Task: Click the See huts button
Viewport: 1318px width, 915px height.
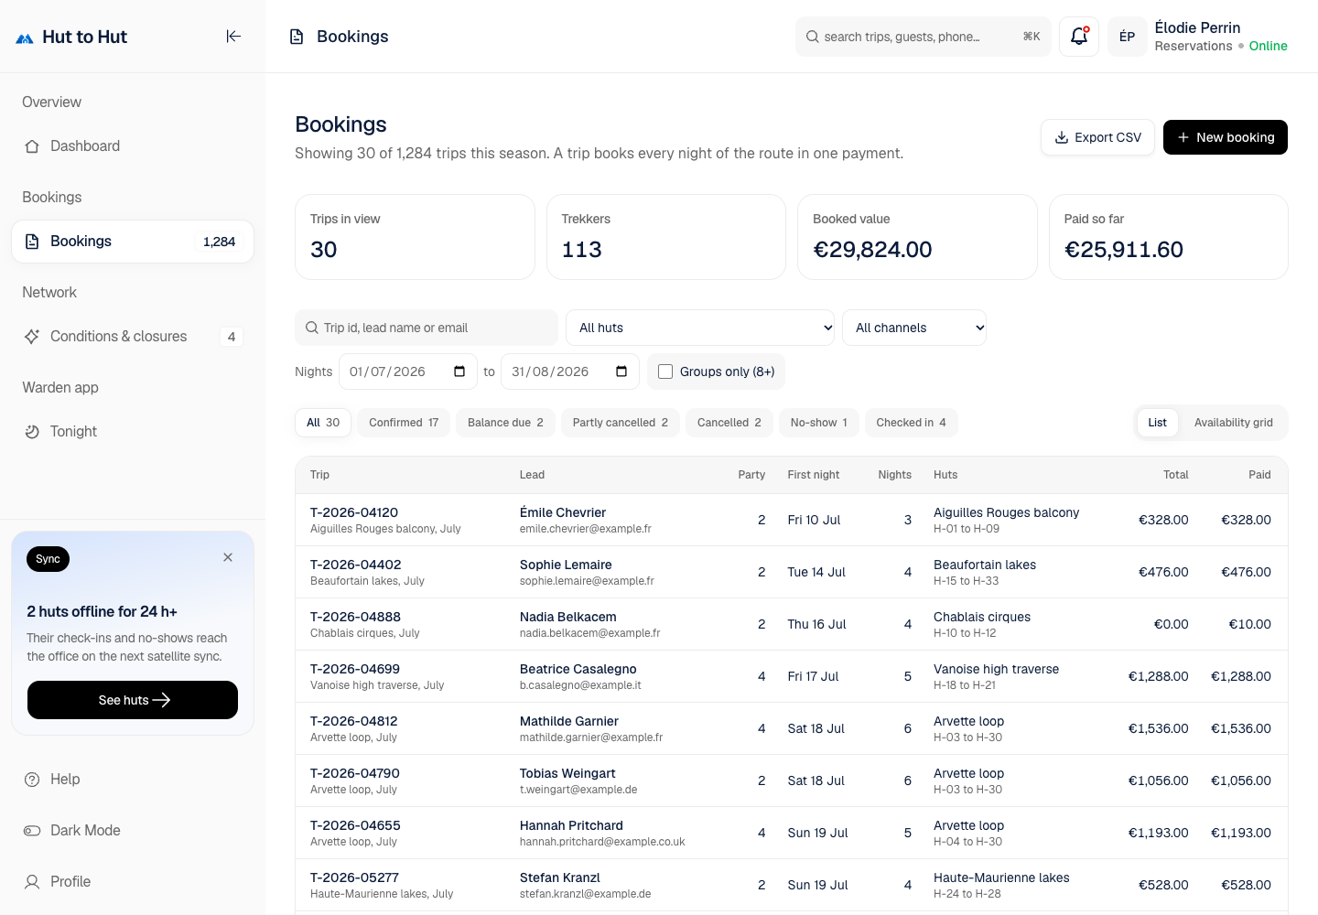Action: 133,700
